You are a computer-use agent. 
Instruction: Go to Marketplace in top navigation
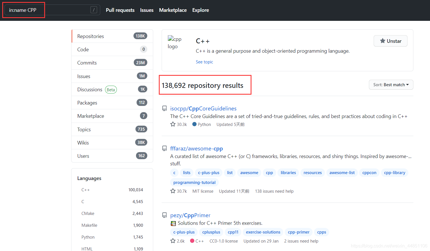tap(173, 10)
